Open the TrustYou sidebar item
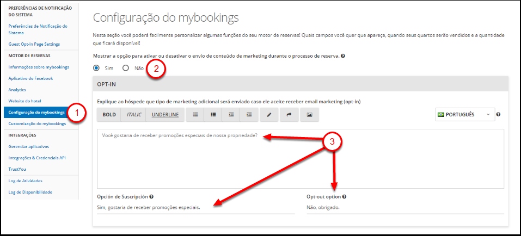 pyautogui.click(x=17, y=169)
